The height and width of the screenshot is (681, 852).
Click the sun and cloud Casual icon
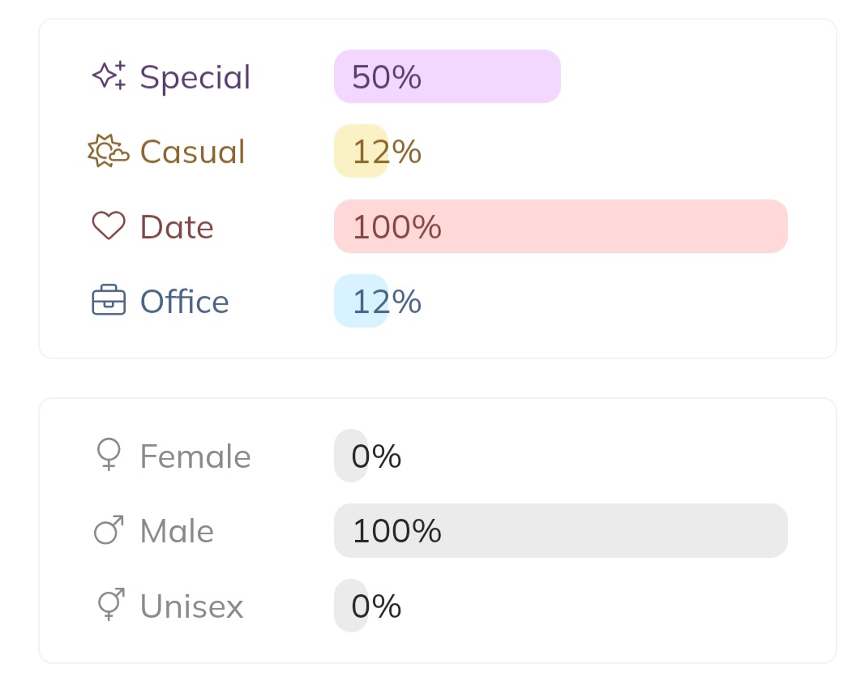[x=108, y=152]
